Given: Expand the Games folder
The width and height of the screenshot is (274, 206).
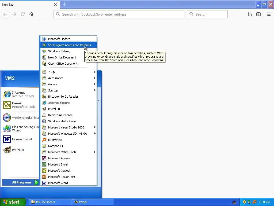Looking at the screenshot, I should click(68, 84).
